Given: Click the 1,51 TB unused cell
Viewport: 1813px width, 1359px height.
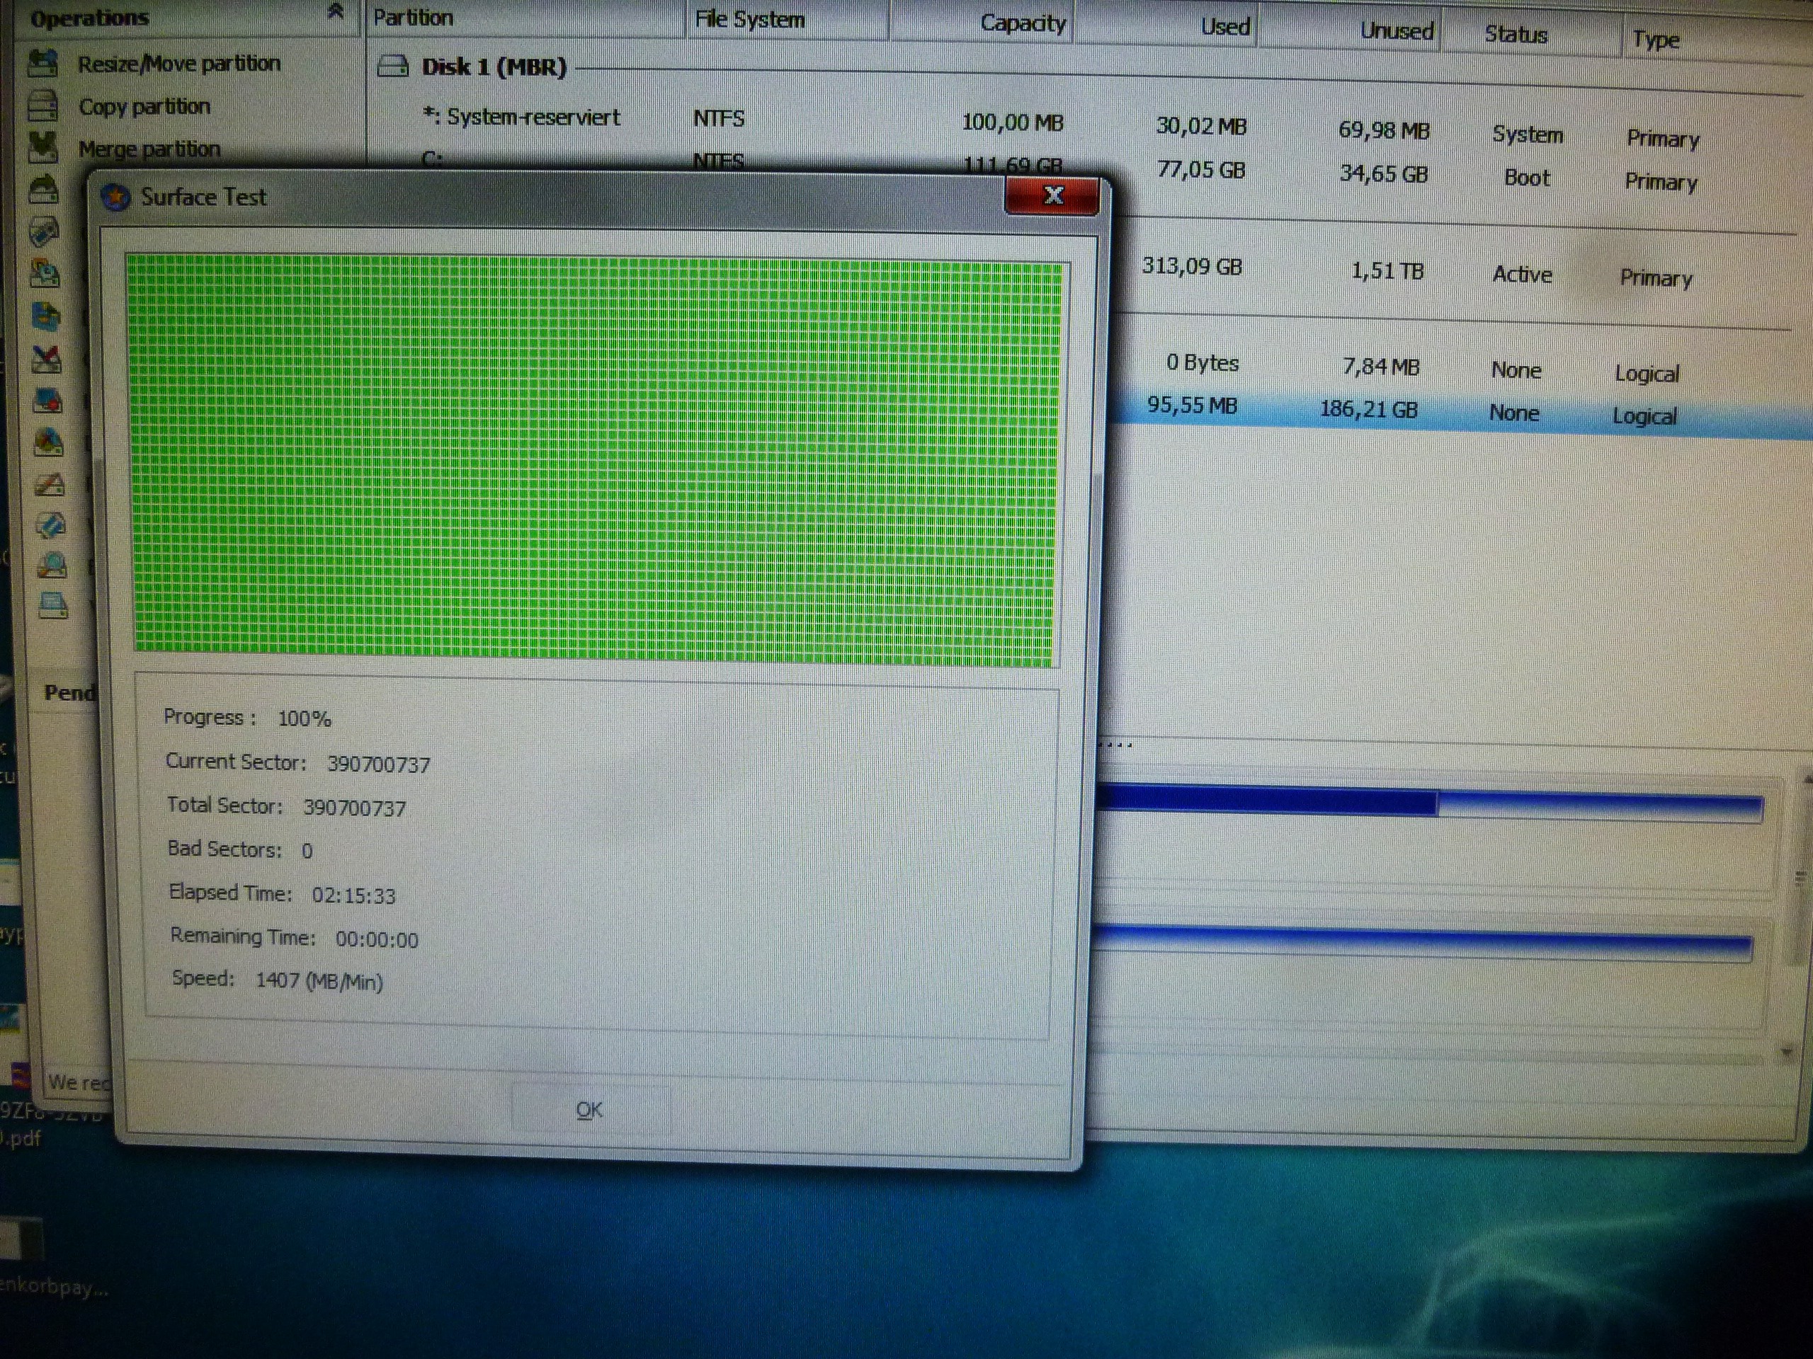Looking at the screenshot, I should [x=1387, y=271].
